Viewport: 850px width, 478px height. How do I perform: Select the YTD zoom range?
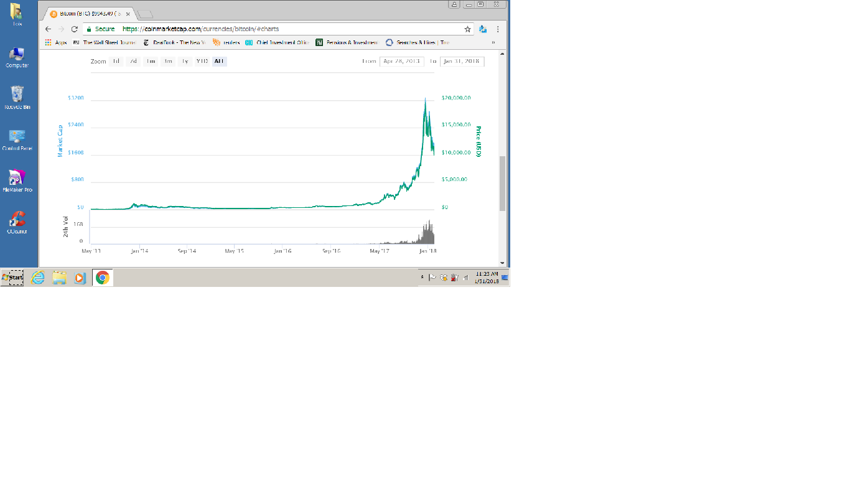pyautogui.click(x=202, y=62)
